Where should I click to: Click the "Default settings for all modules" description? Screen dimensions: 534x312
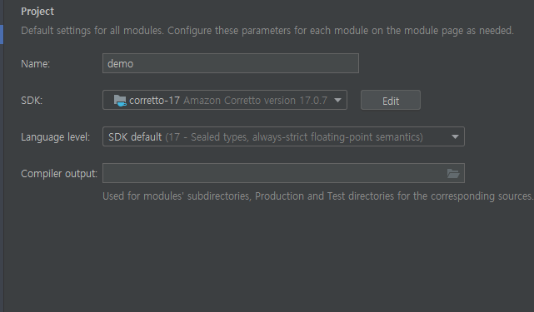(267, 31)
